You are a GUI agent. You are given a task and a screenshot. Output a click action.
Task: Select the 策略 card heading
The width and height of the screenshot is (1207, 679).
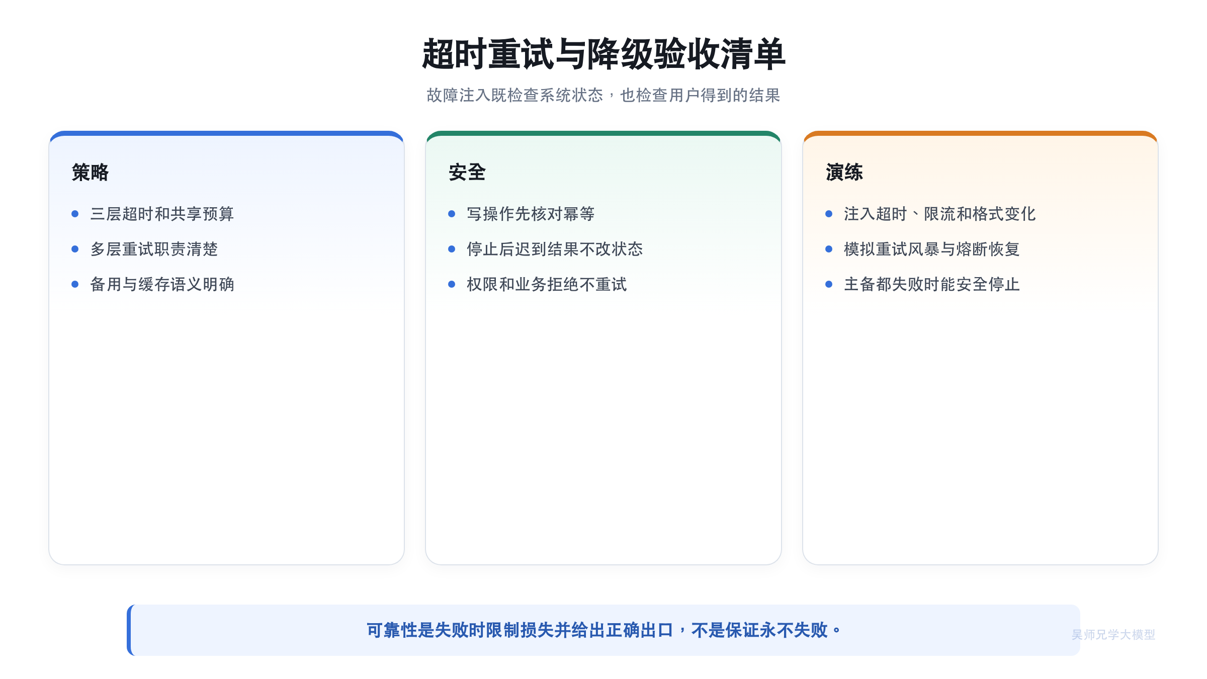(90, 172)
